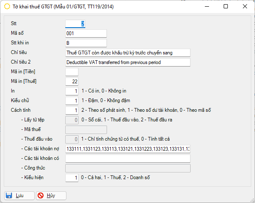Focus the Stt khi in field
The width and height of the screenshot is (255, 203).
(86, 43)
